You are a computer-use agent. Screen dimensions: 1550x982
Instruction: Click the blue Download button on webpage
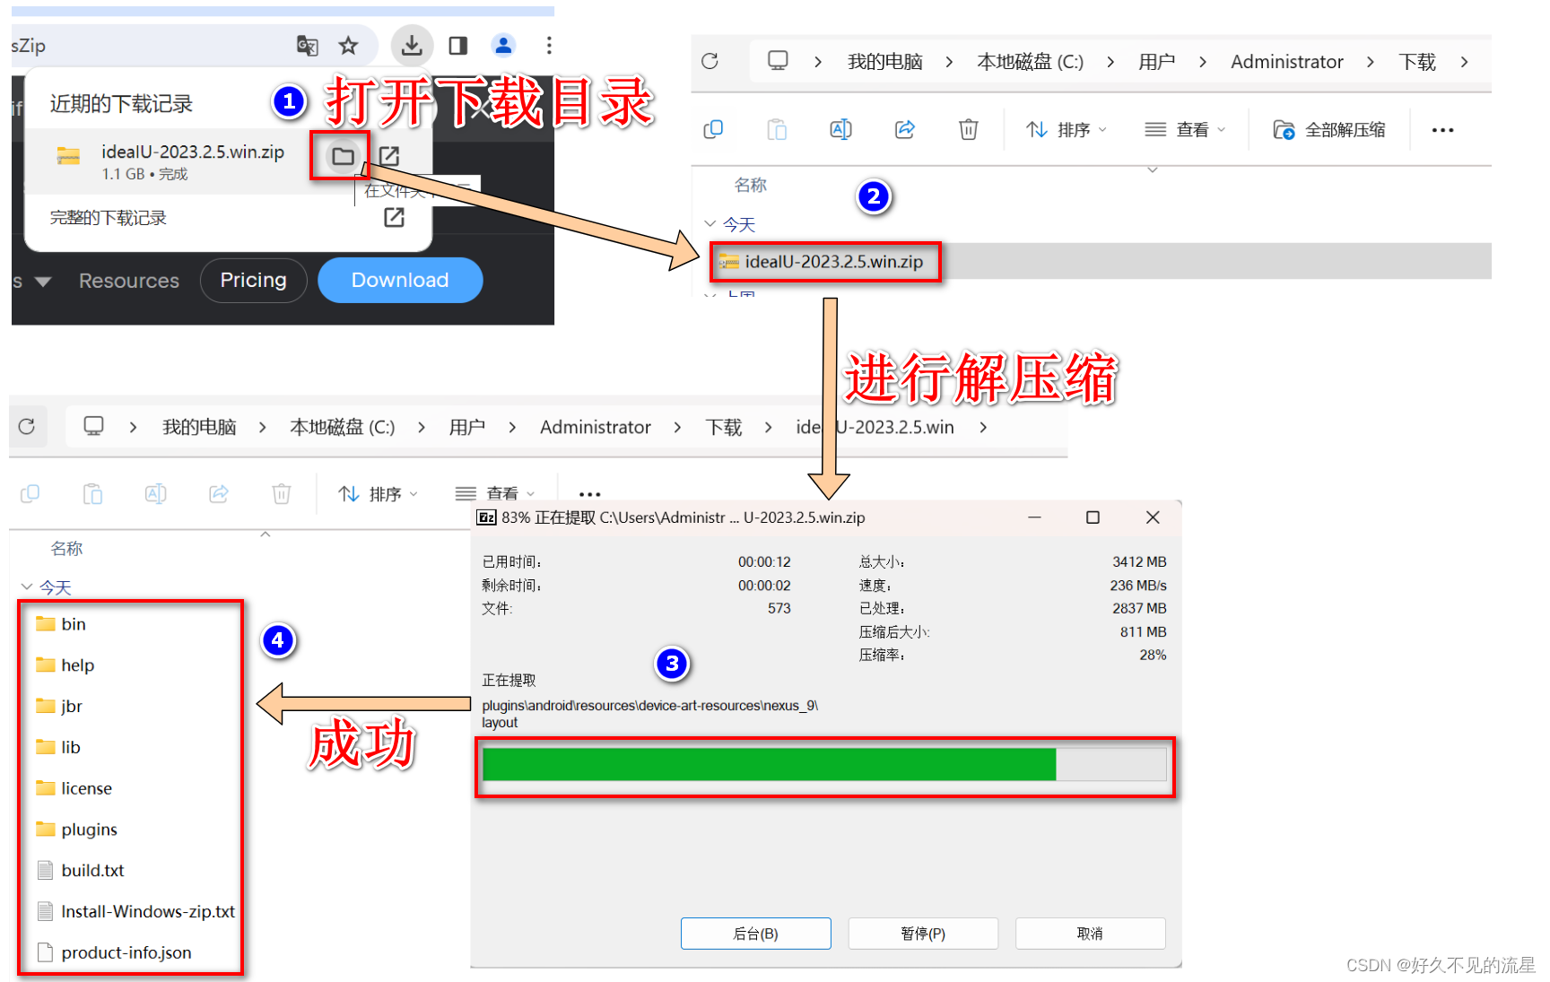click(x=400, y=281)
